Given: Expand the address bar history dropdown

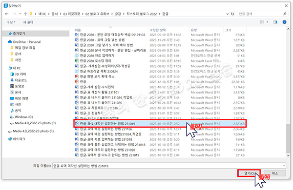Looking at the screenshot, I should (x=227, y=14).
